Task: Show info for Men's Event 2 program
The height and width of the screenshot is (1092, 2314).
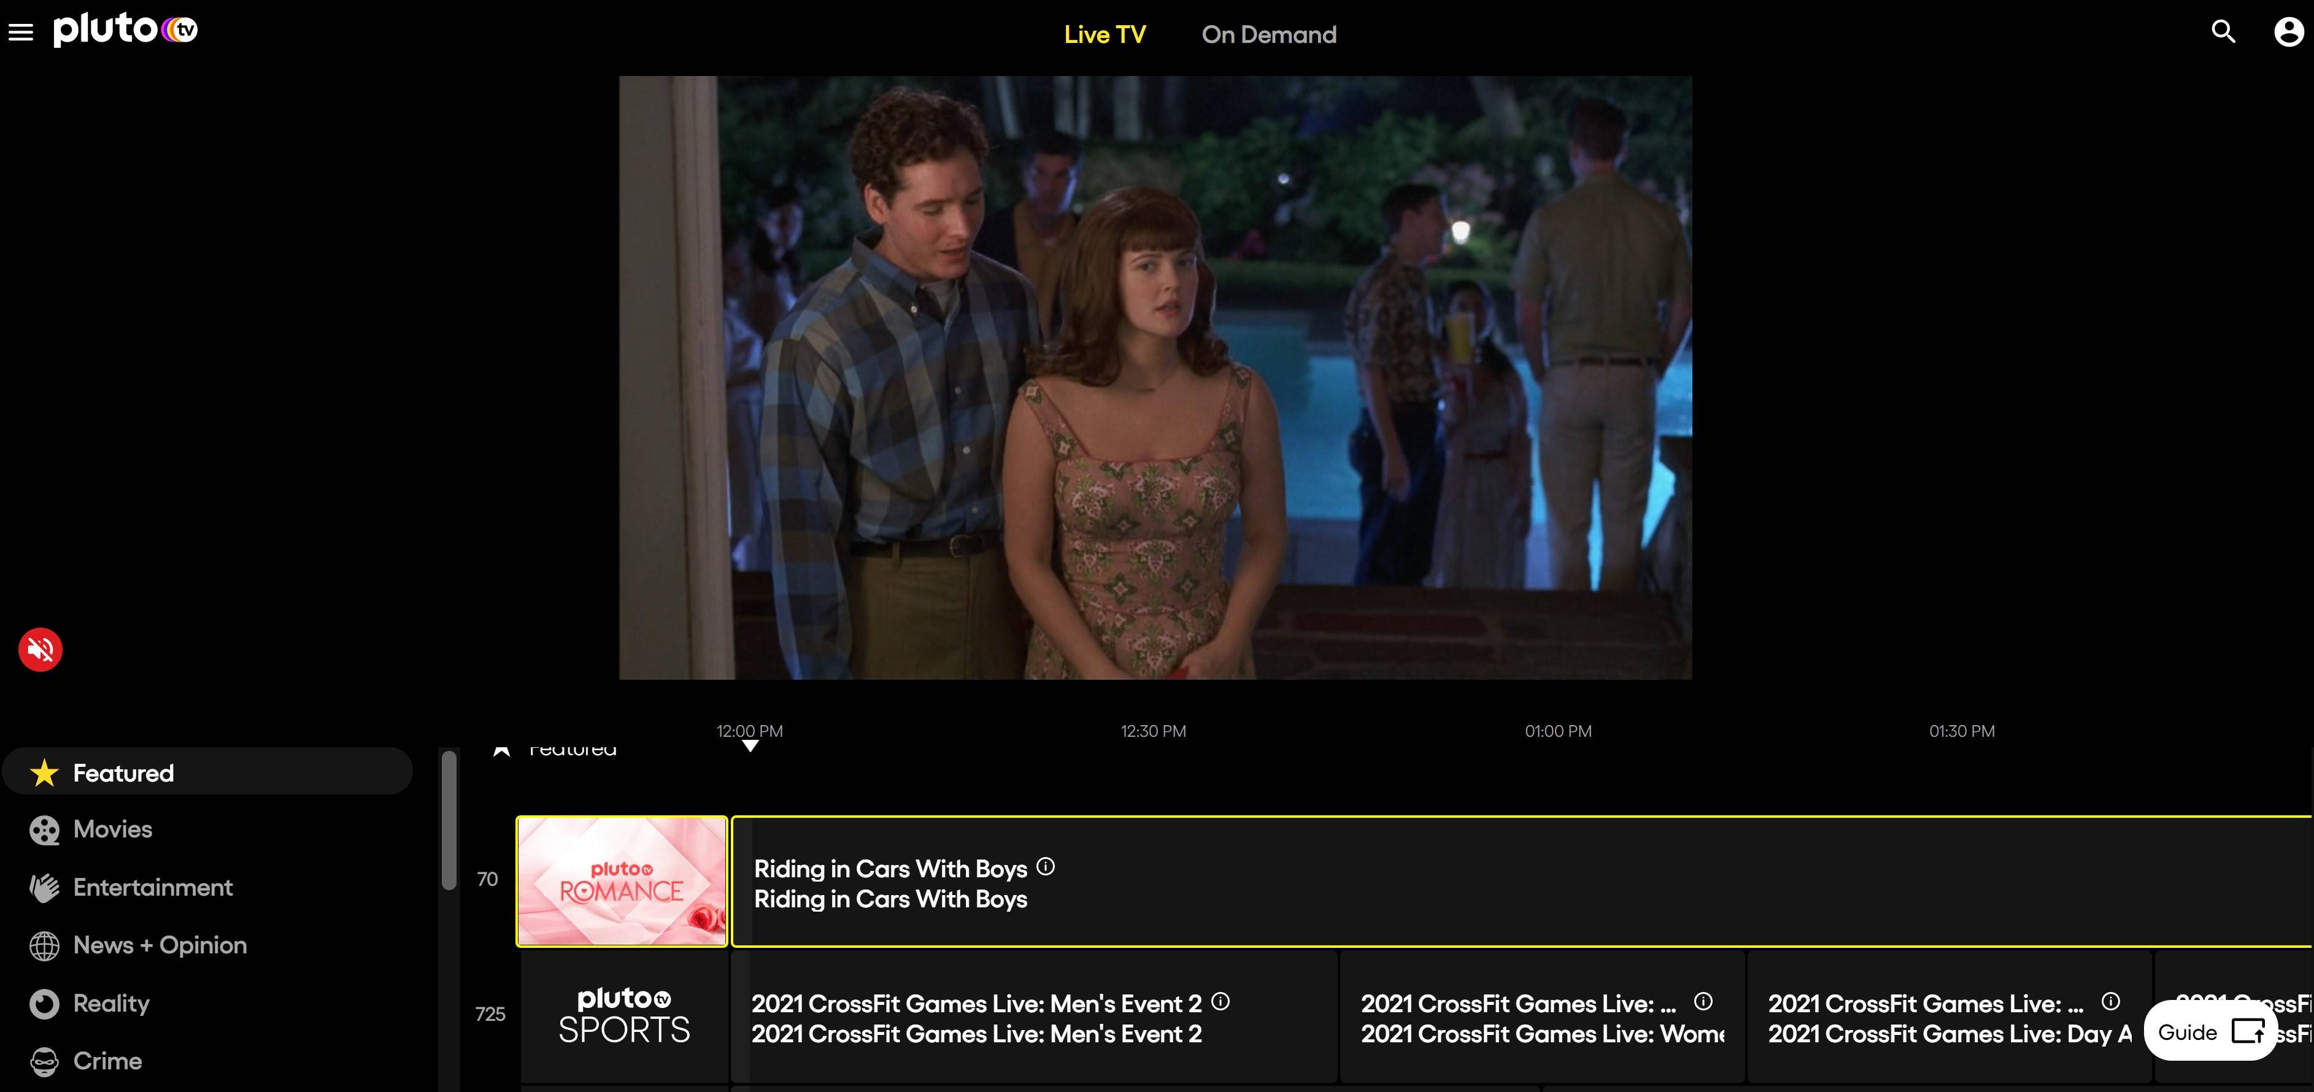Action: tap(1220, 1001)
